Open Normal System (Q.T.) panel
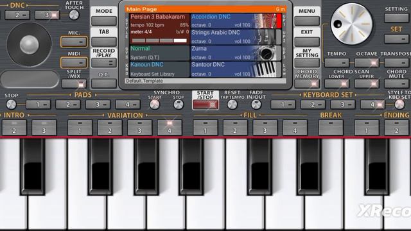 click(159, 53)
